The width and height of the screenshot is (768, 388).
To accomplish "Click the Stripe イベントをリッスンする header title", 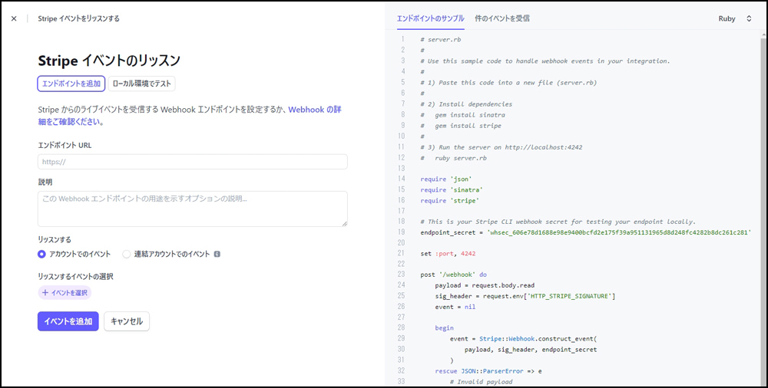I will pos(79,18).
